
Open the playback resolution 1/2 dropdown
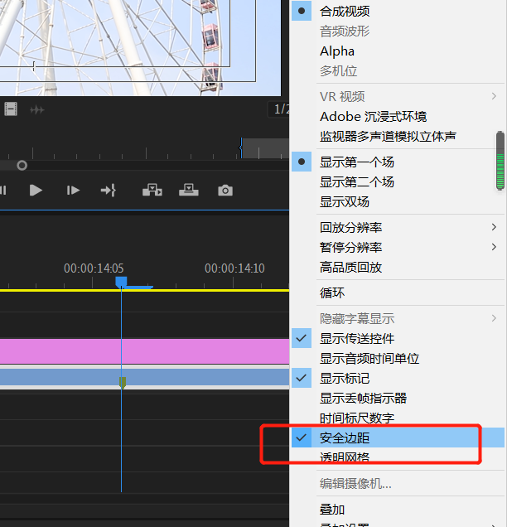(x=281, y=109)
